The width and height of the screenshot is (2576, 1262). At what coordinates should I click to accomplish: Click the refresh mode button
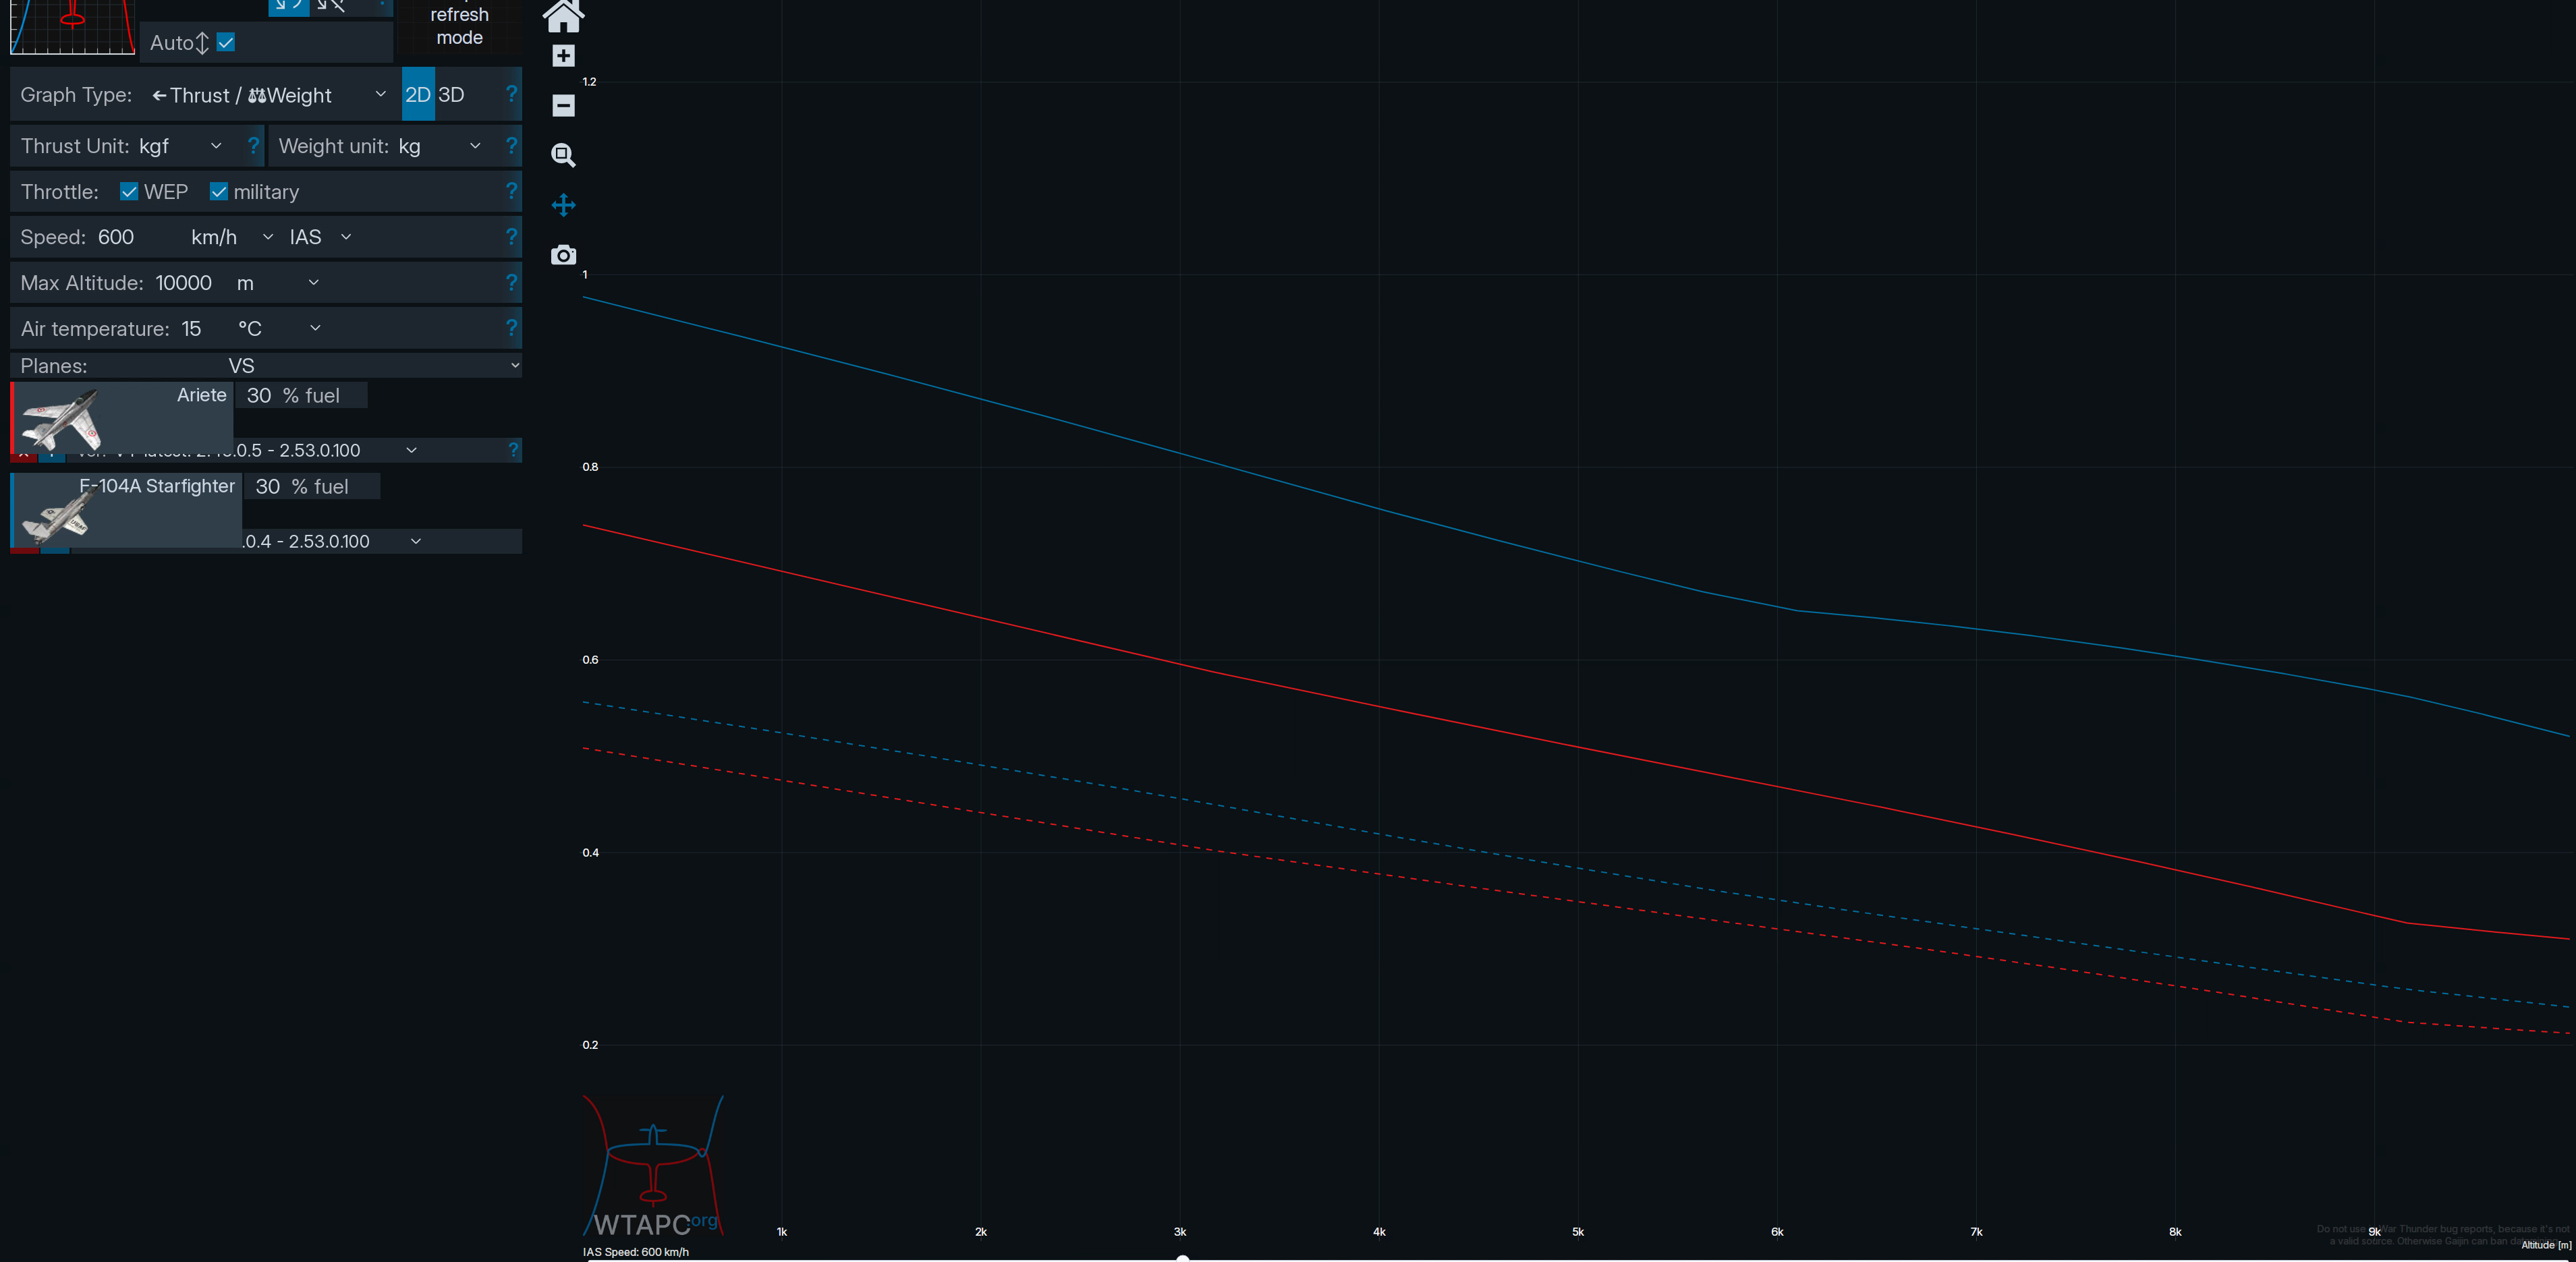(460, 26)
